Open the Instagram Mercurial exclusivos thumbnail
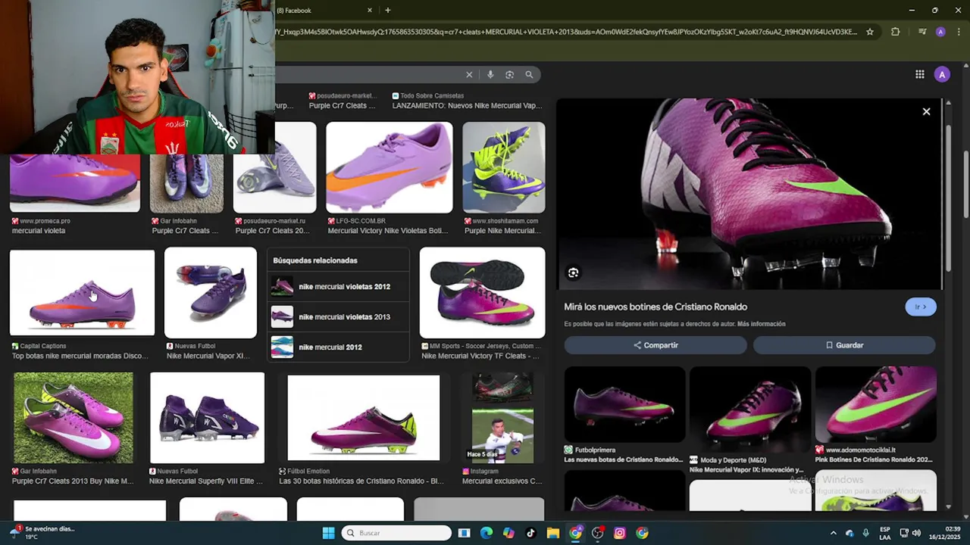The height and width of the screenshot is (545, 970). pyautogui.click(x=502, y=418)
